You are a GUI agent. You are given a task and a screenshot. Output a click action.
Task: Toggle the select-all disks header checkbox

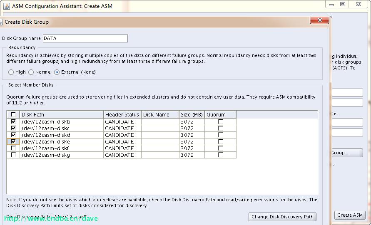[13, 115]
